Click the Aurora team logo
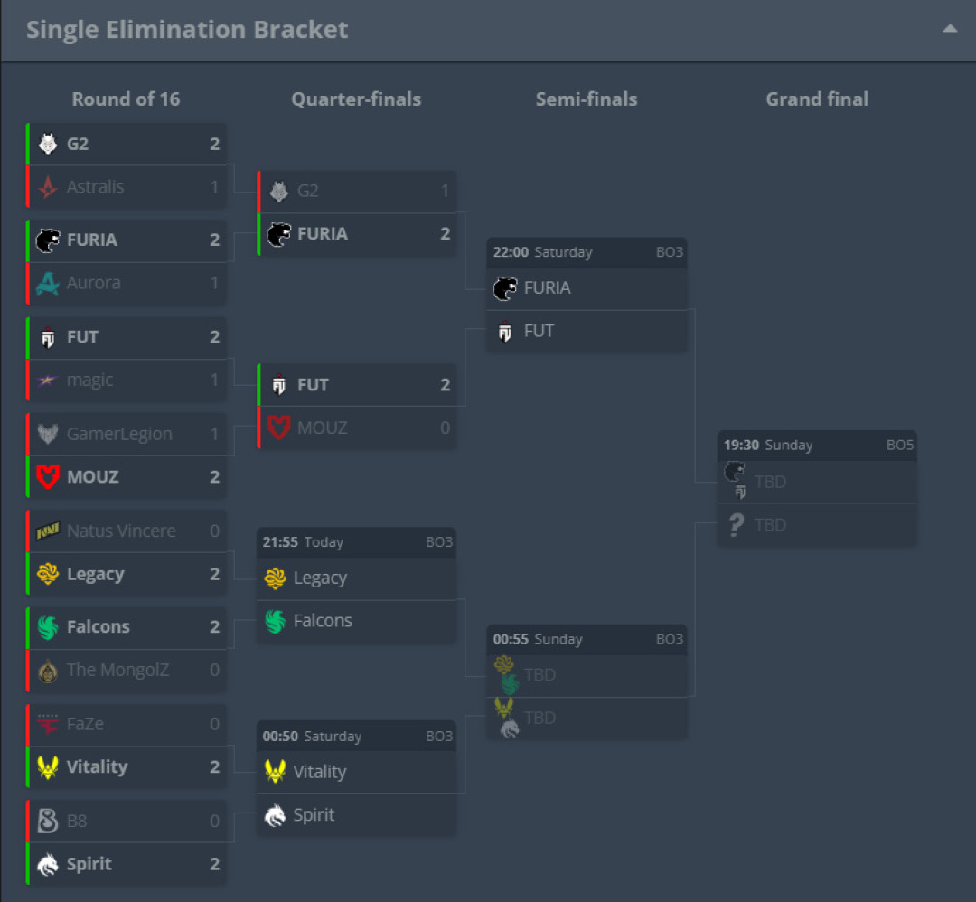Image resolution: width=976 pixels, height=902 pixels. click(x=48, y=283)
